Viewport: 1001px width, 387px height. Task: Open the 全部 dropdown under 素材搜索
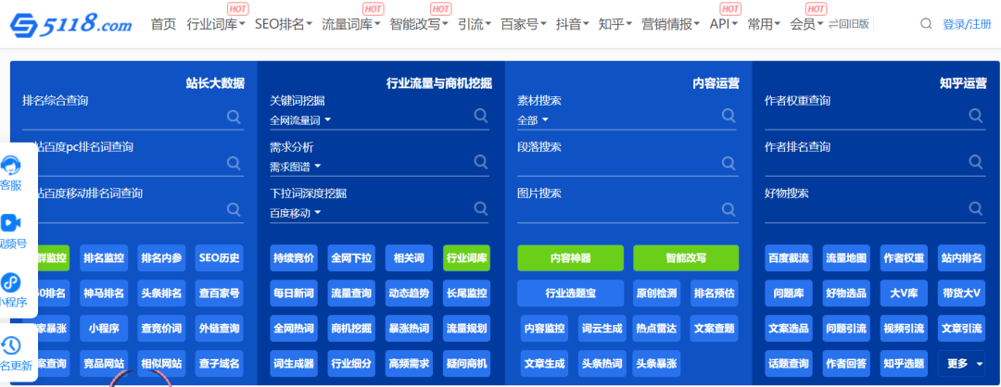[x=533, y=119]
